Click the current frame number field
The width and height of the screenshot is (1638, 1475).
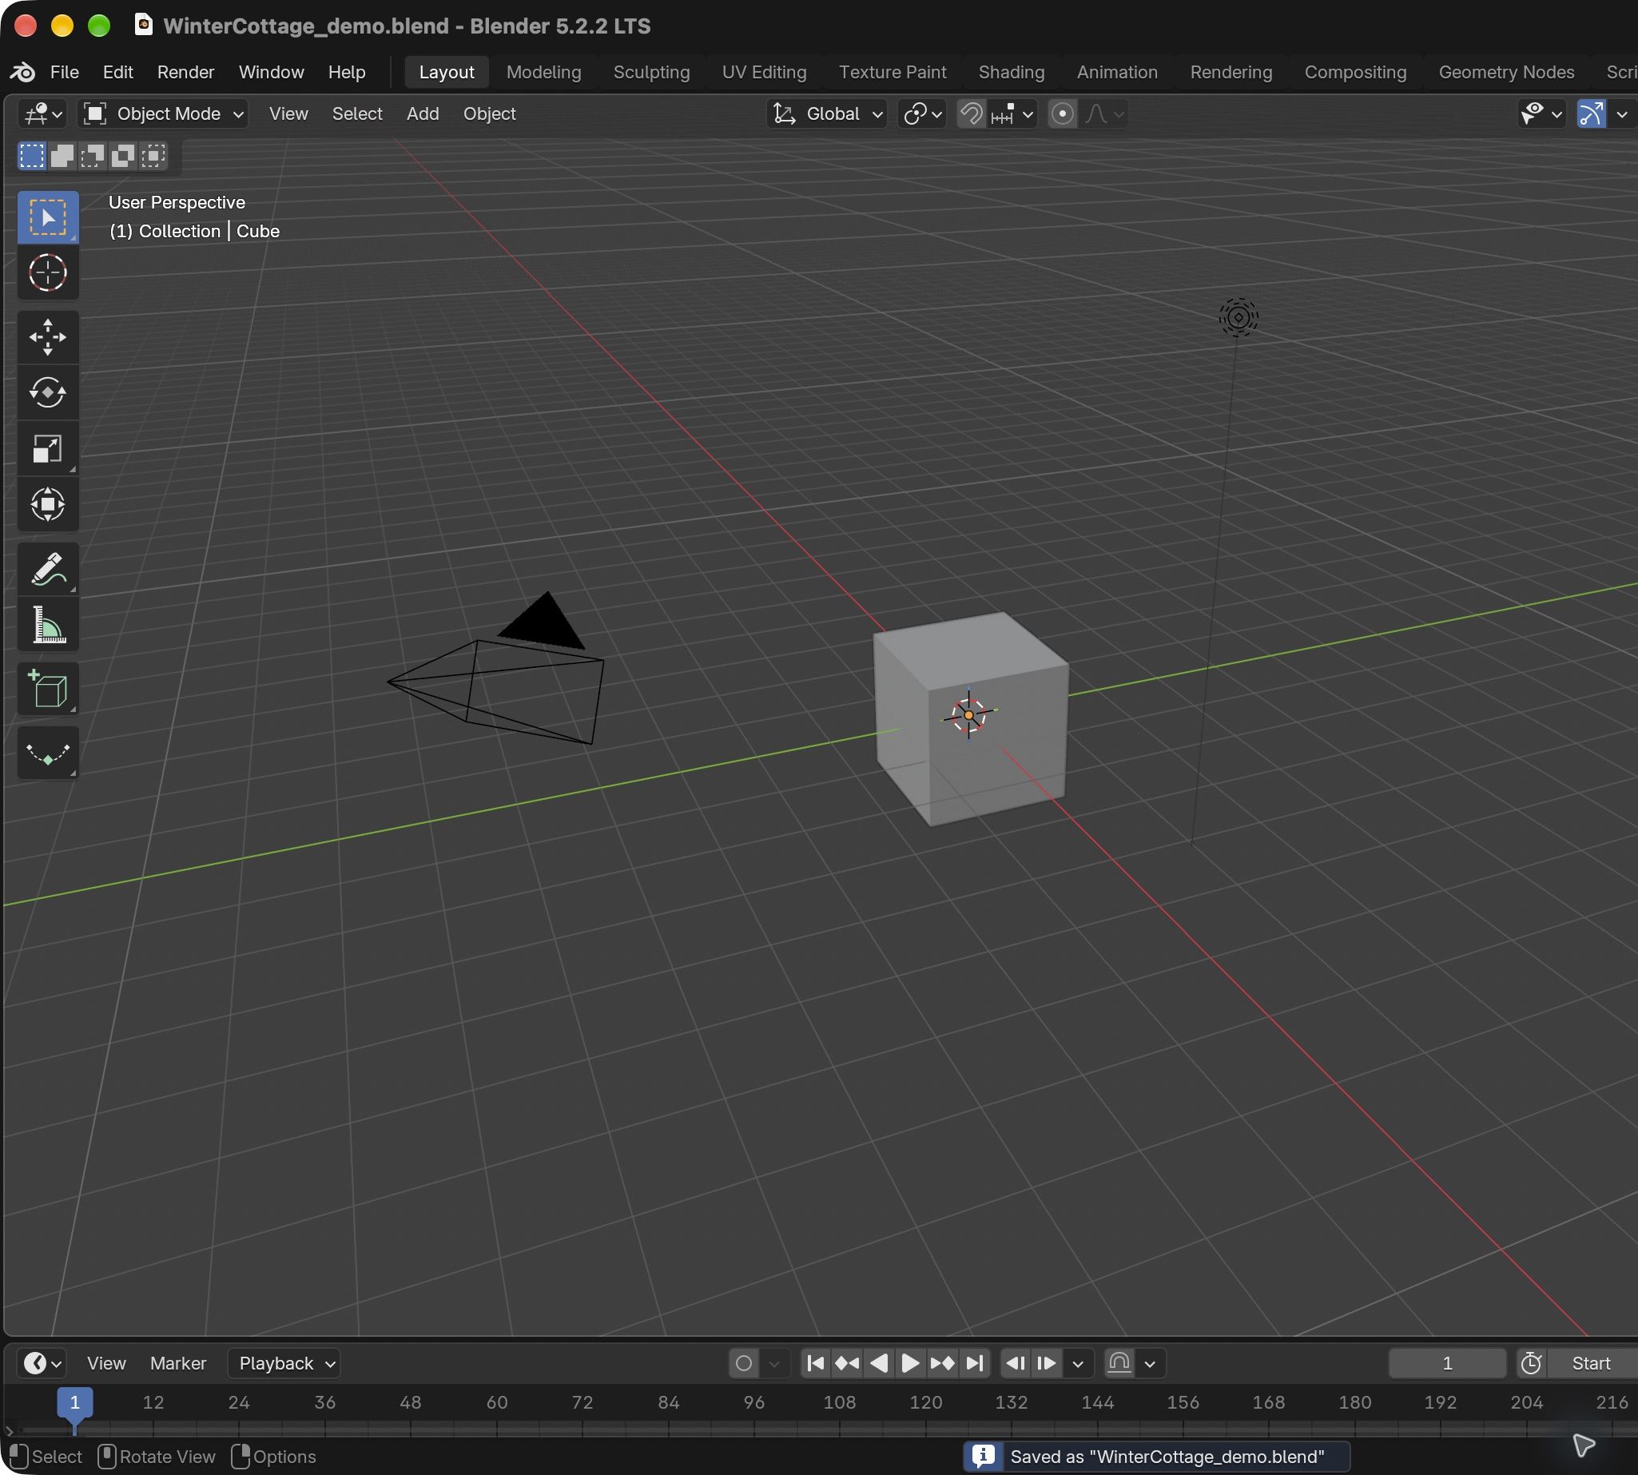[x=1447, y=1363]
